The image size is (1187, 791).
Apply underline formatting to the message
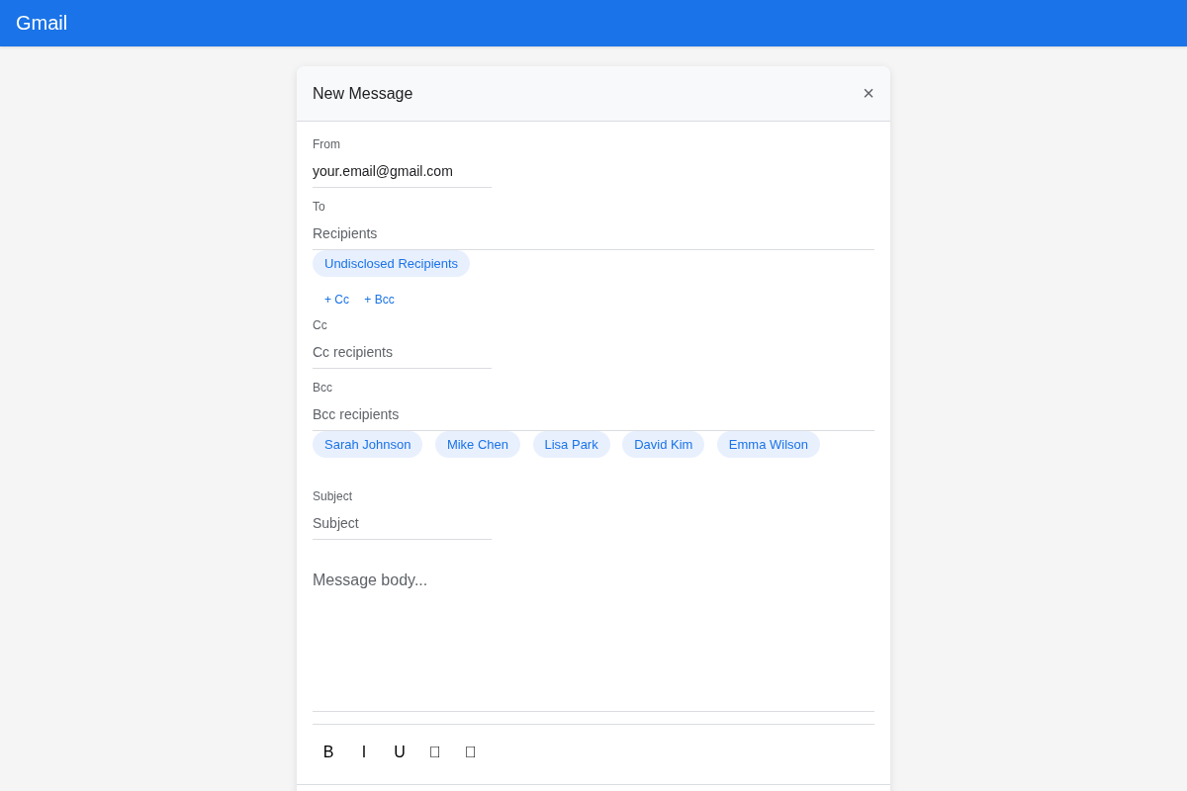[x=399, y=751]
